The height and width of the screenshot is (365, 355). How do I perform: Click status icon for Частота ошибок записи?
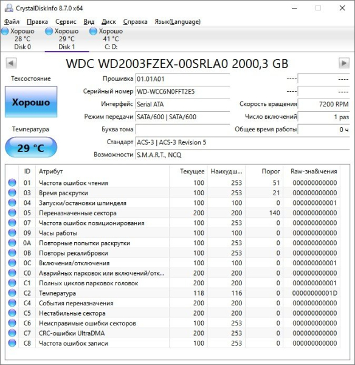point(12,343)
